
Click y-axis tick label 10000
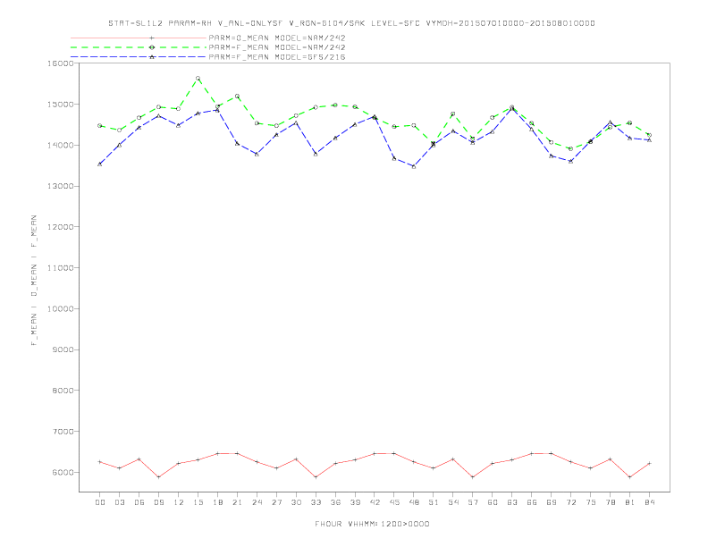point(60,308)
